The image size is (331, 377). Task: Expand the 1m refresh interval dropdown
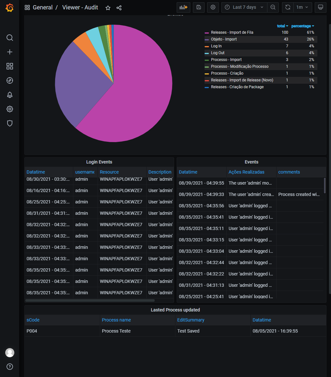303,7
